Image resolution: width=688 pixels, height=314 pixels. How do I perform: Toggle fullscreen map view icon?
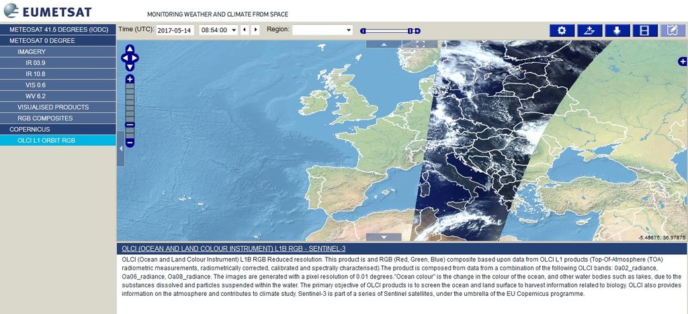[422, 44]
